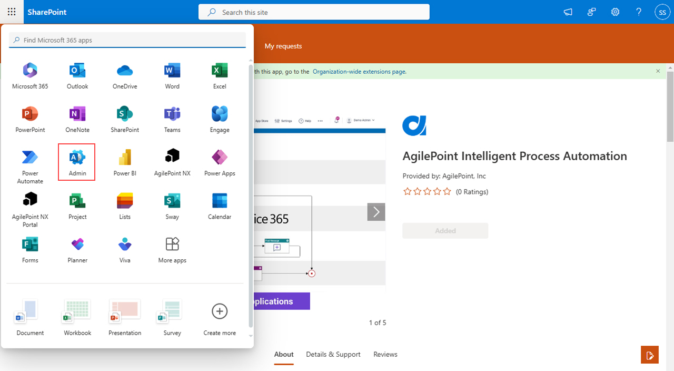Dismiss the green notification banner
Viewport: 674px width, 371px height.
[658, 71]
